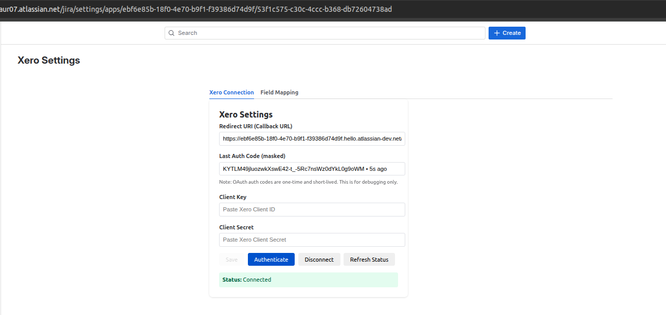Viewport: 666px width, 315px height.
Task: Click the OAuth auth codes note text
Action: click(309, 182)
